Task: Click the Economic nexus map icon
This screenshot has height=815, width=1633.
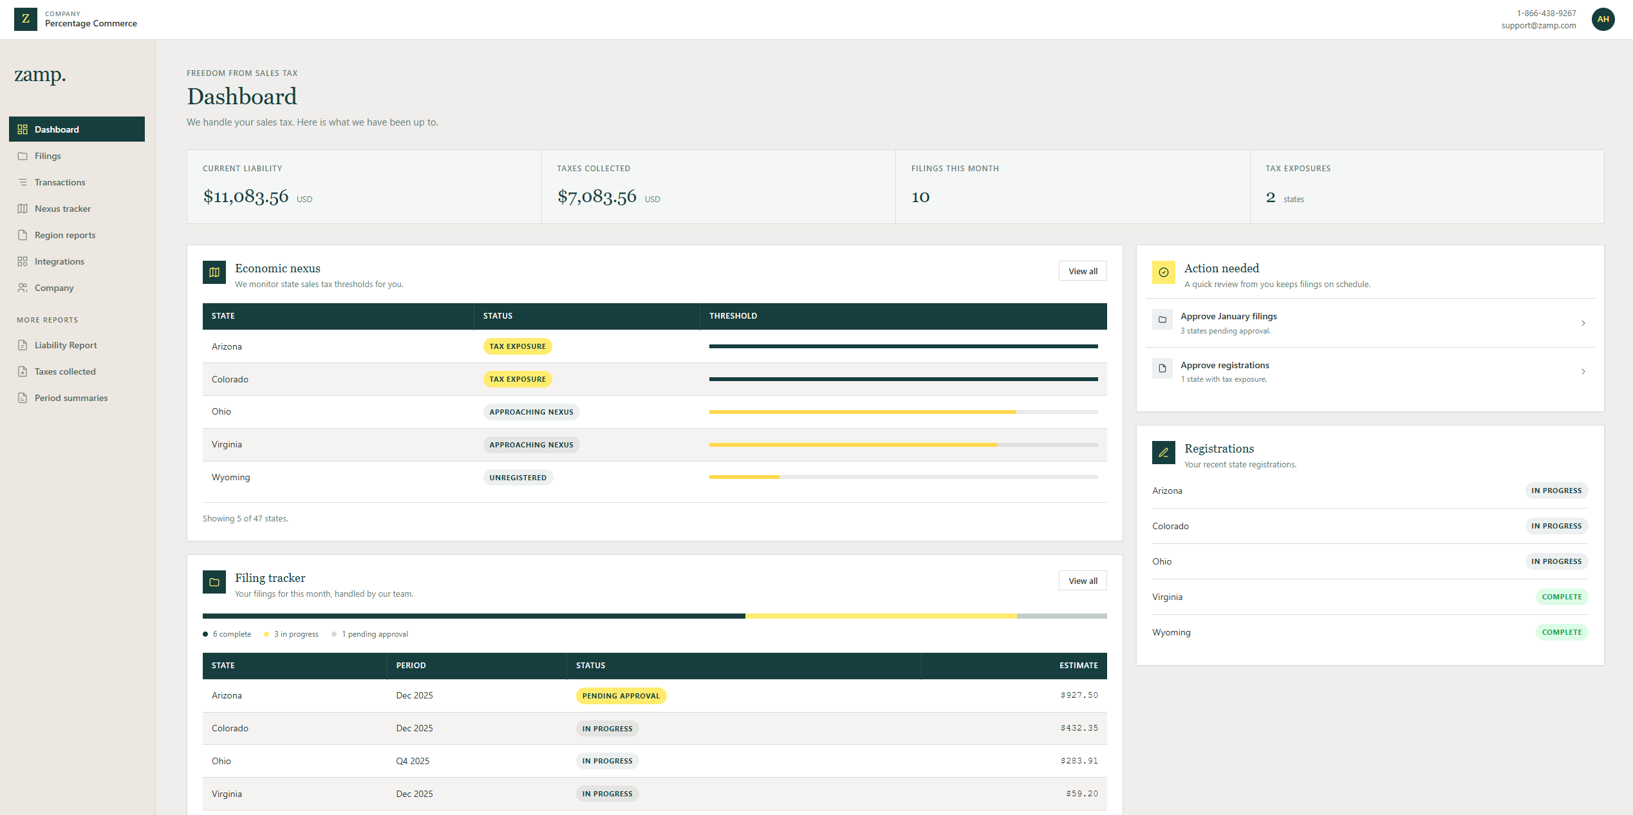Action: click(x=214, y=272)
